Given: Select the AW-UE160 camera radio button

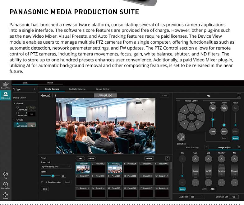Looking at the screenshot, I should [17, 113].
